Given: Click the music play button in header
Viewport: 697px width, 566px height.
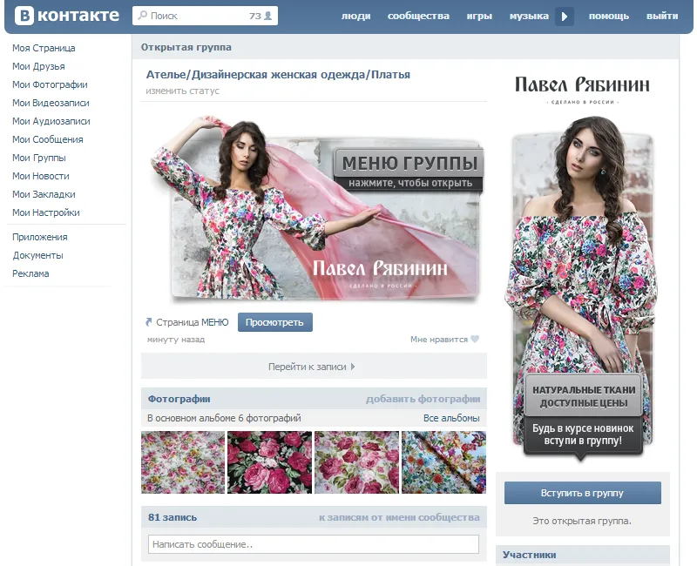Looking at the screenshot, I should (565, 17).
